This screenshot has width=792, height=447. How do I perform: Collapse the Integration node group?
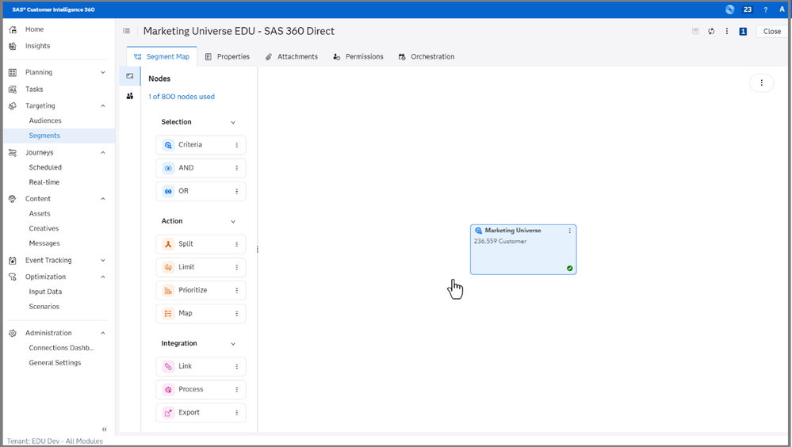pos(233,344)
